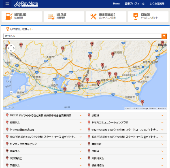Select map marker 17
This screenshot has width=170, height=168.
click(21, 45)
